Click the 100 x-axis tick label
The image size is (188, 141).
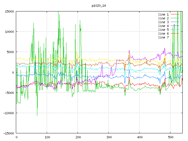47,137
